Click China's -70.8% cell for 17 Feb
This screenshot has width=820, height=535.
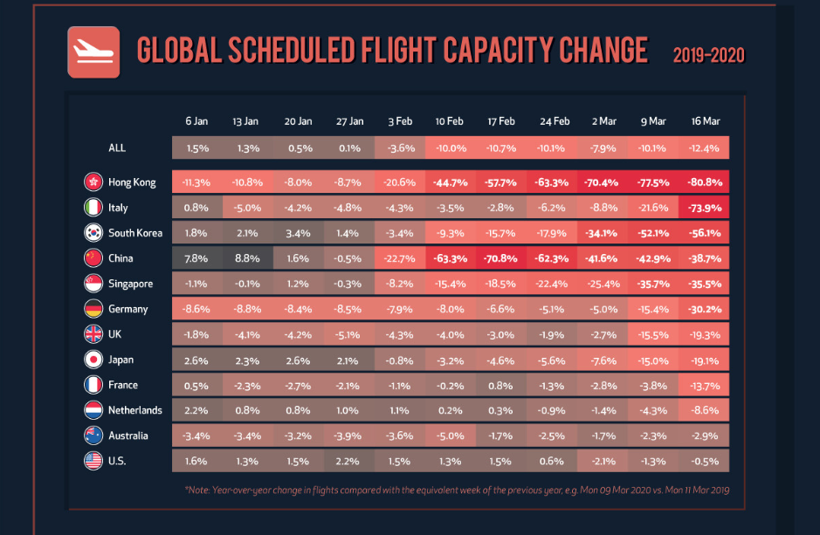(501, 258)
